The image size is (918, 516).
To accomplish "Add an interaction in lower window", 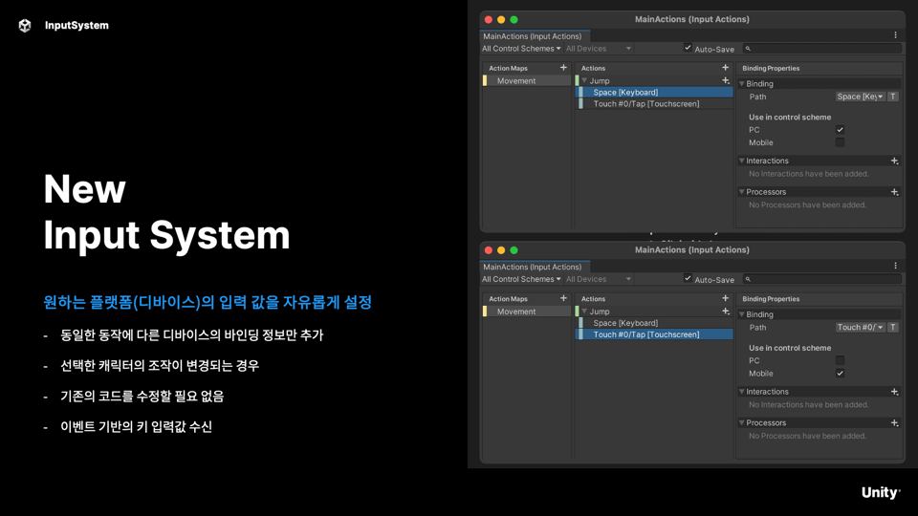I will pyautogui.click(x=894, y=392).
